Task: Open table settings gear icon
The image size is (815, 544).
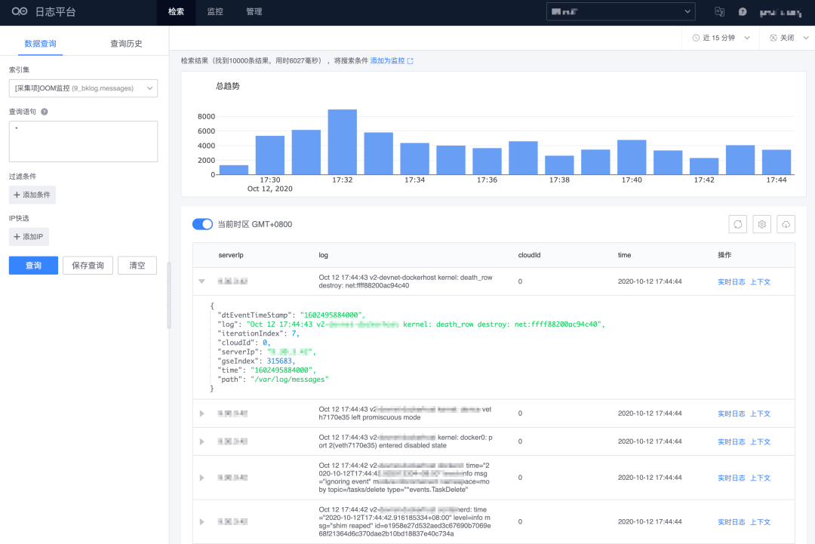Action: click(762, 224)
